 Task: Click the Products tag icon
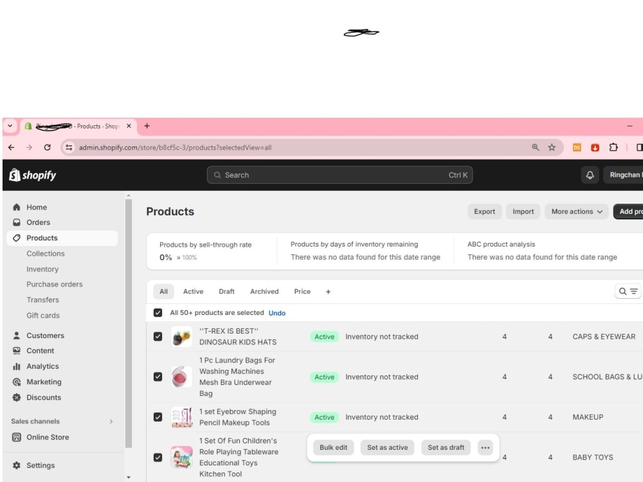click(x=17, y=238)
